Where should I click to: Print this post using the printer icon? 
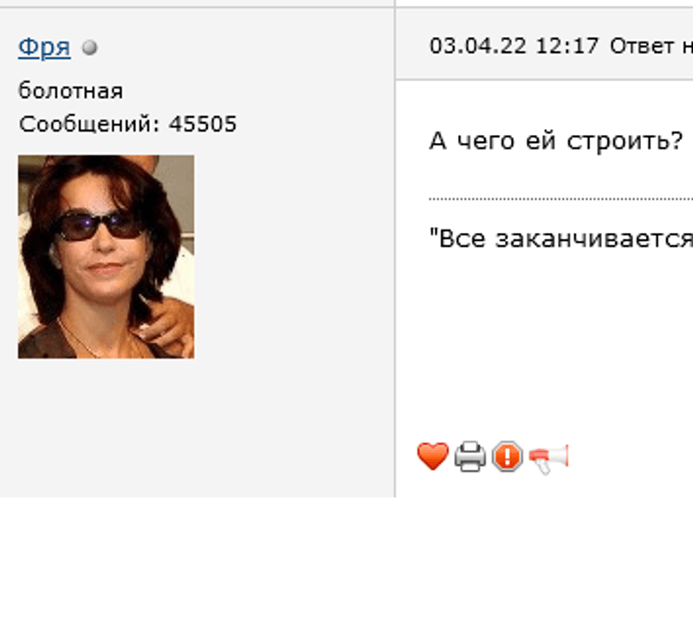[470, 456]
